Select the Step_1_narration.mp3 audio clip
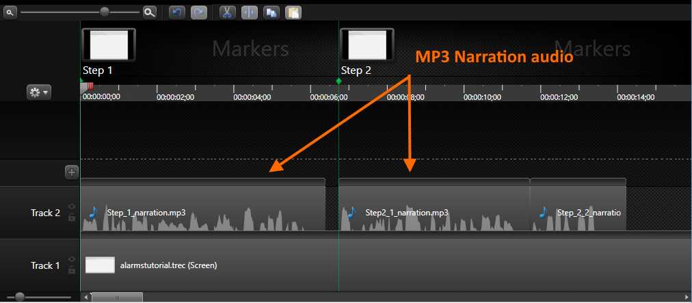 (x=203, y=205)
